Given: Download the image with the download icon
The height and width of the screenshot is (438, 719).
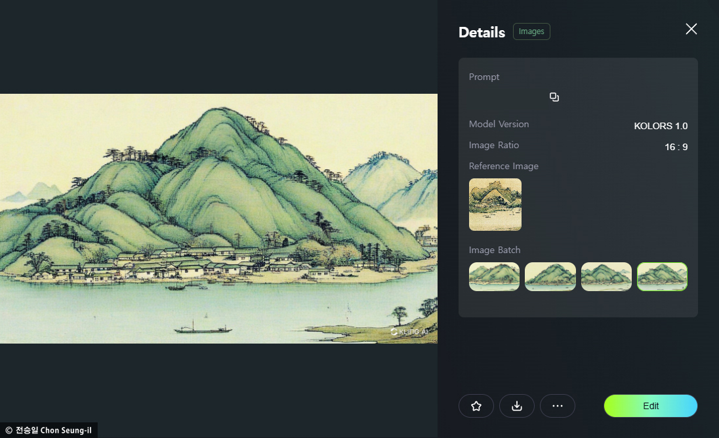Looking at the screenshot, I should [x=517, y=406].
